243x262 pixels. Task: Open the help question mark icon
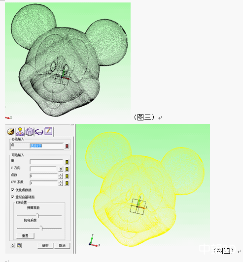pyautogui.click(x=19, y=245)
